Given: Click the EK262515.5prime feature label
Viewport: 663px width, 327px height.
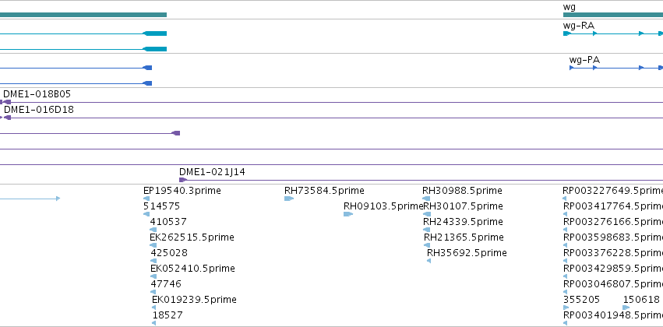Looking at the screenshot, I should 192,237.
